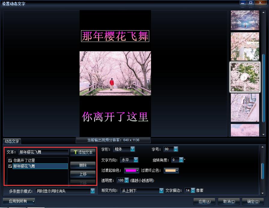
Task: Open the 过渡终止色 end color picker
Action: click(x=171, y=171)
